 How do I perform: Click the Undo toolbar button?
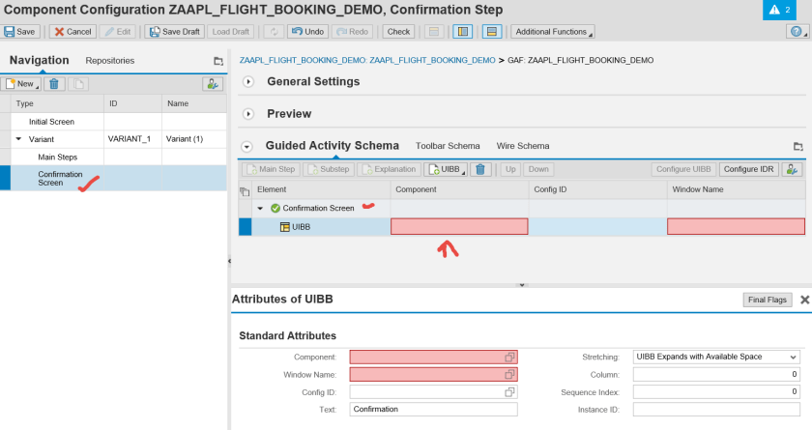306,32
